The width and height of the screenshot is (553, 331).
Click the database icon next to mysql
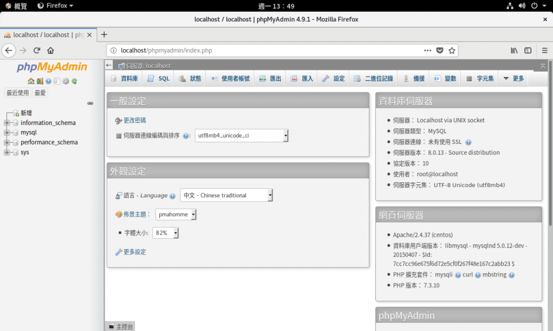point(15,133)
